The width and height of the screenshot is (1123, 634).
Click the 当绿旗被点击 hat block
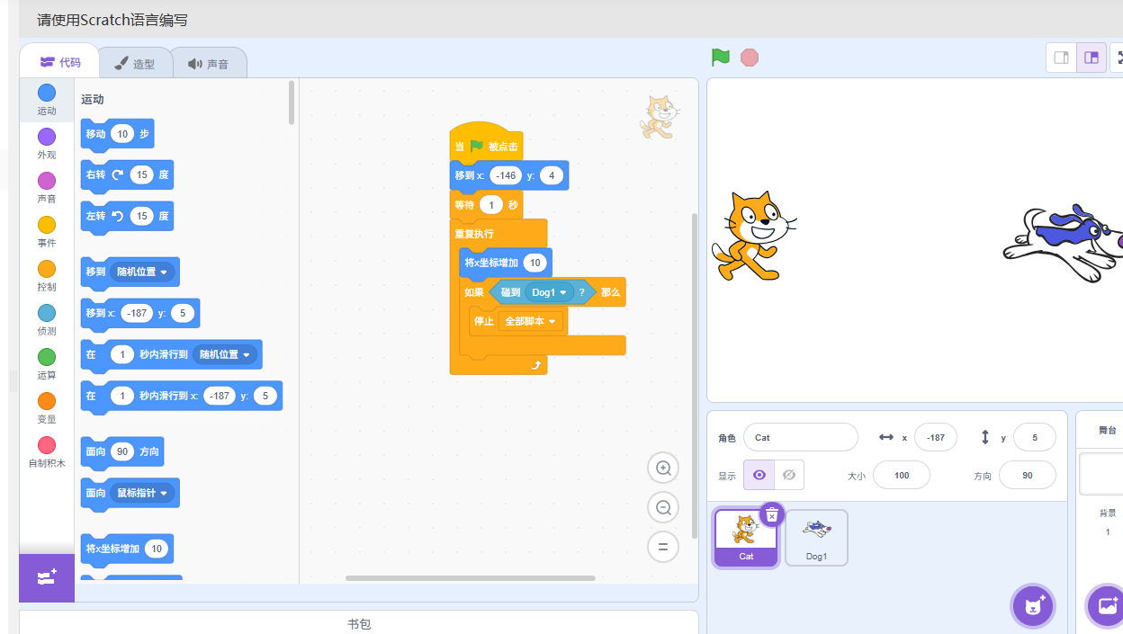coord(486,144)
